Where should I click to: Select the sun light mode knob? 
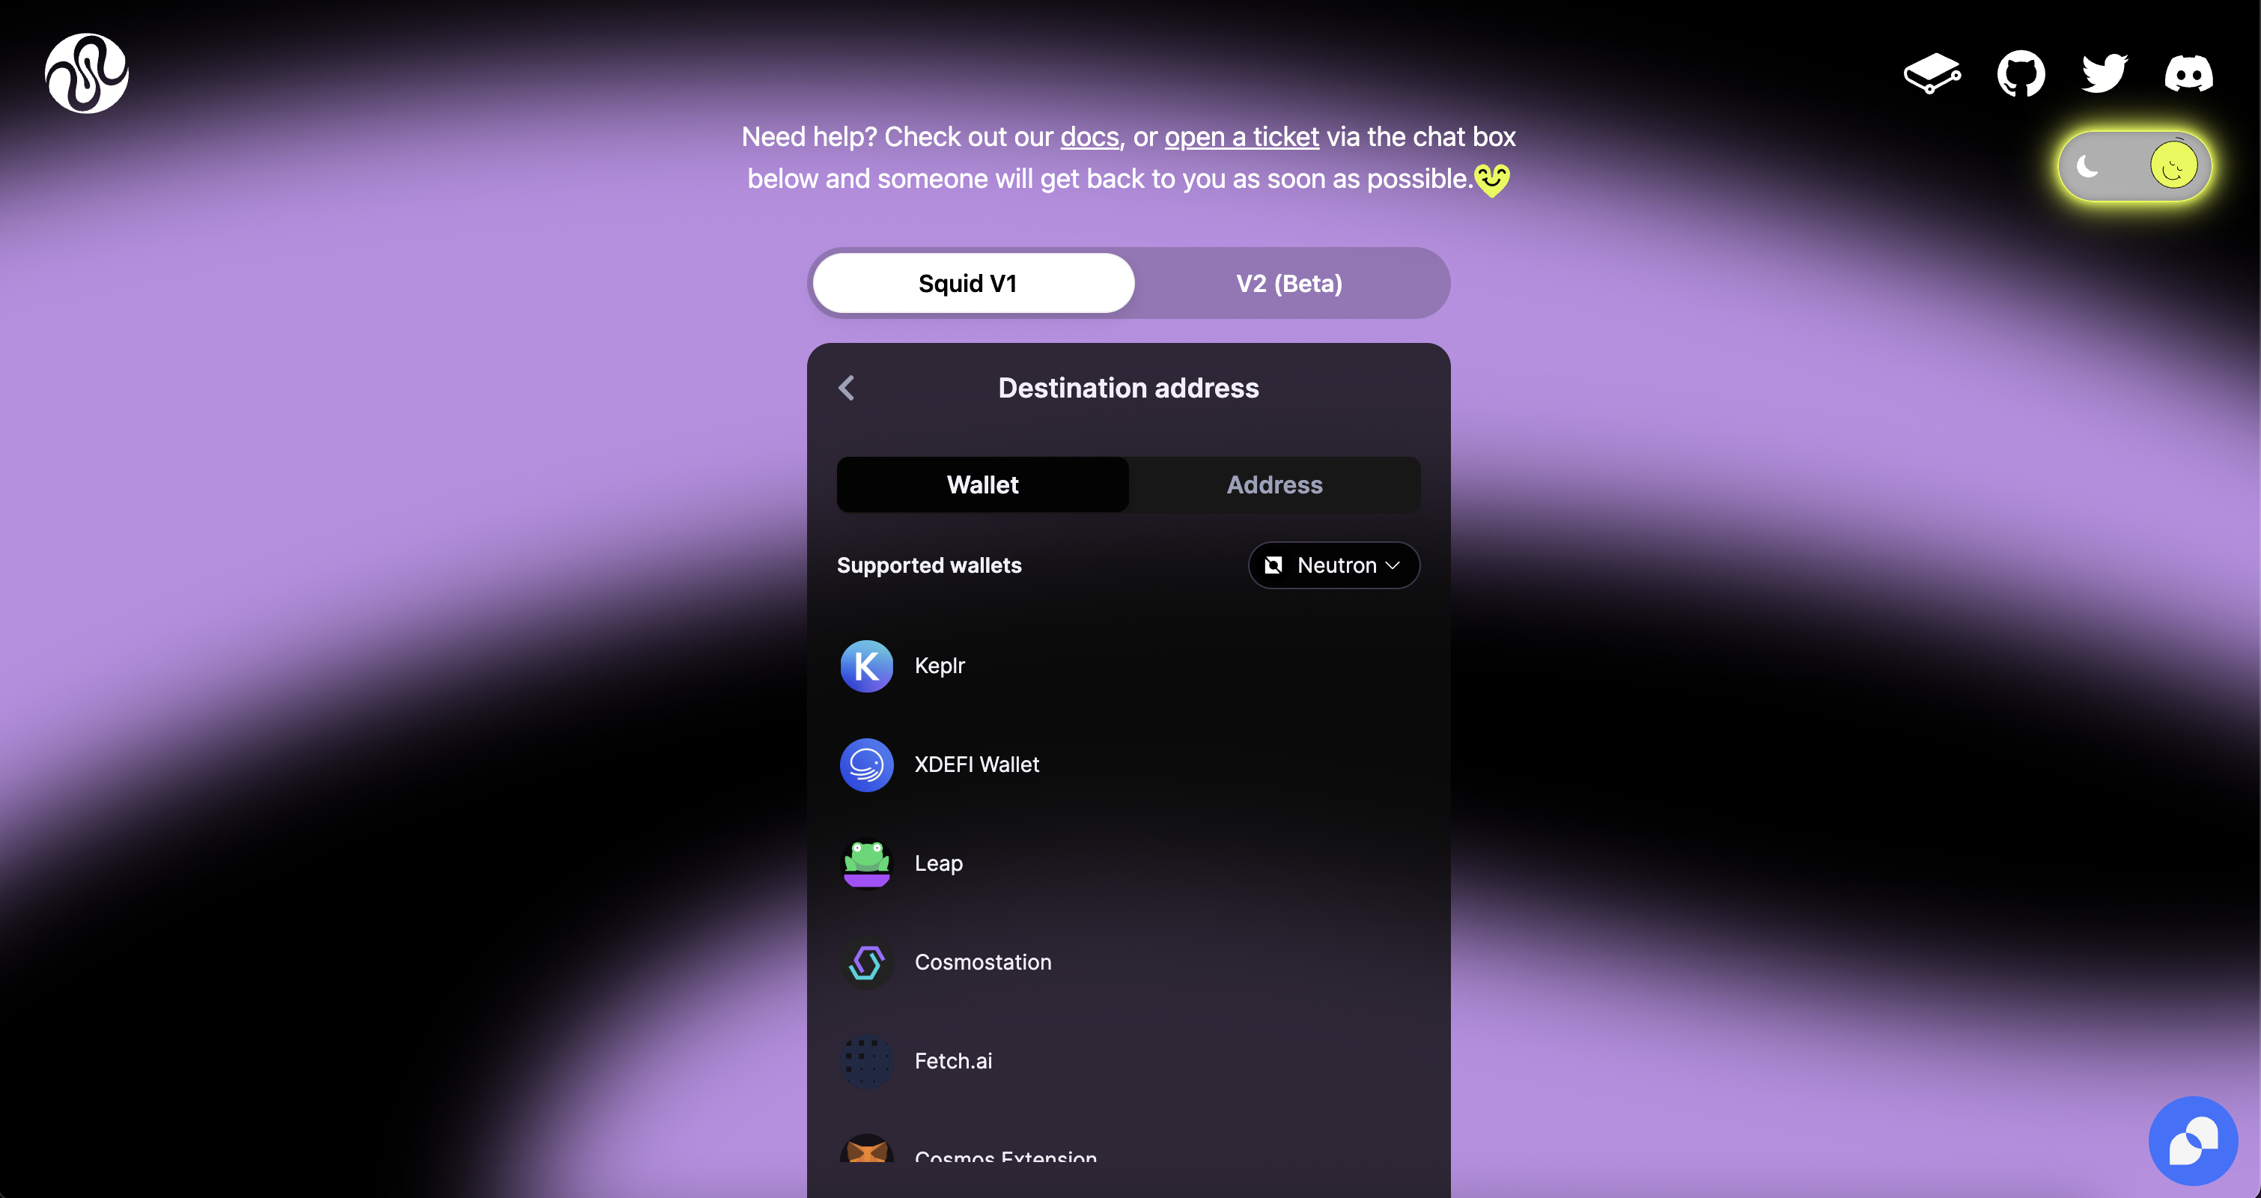tap(2173, 166)
